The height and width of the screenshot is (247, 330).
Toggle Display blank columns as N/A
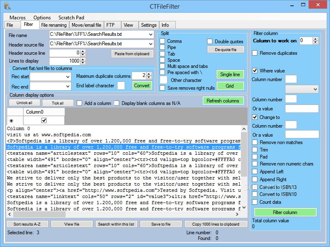tap(117, 103)
